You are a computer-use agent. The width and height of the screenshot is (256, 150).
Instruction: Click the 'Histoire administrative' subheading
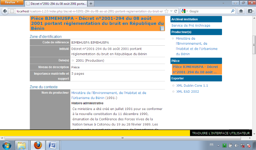tap(87, 103)
